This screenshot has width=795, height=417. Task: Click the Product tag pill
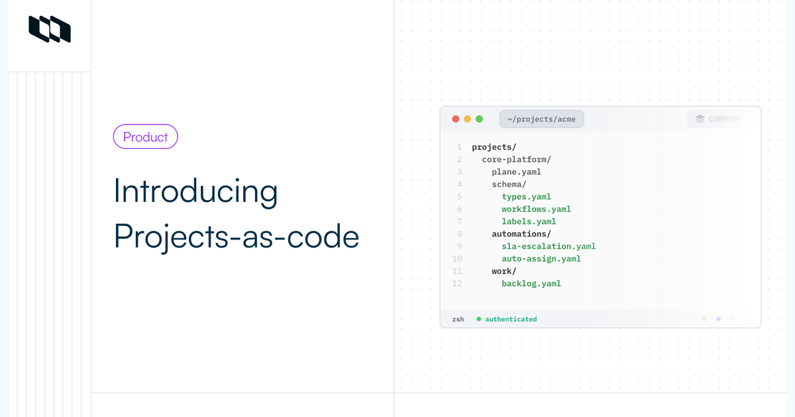(x=146, y=136)
